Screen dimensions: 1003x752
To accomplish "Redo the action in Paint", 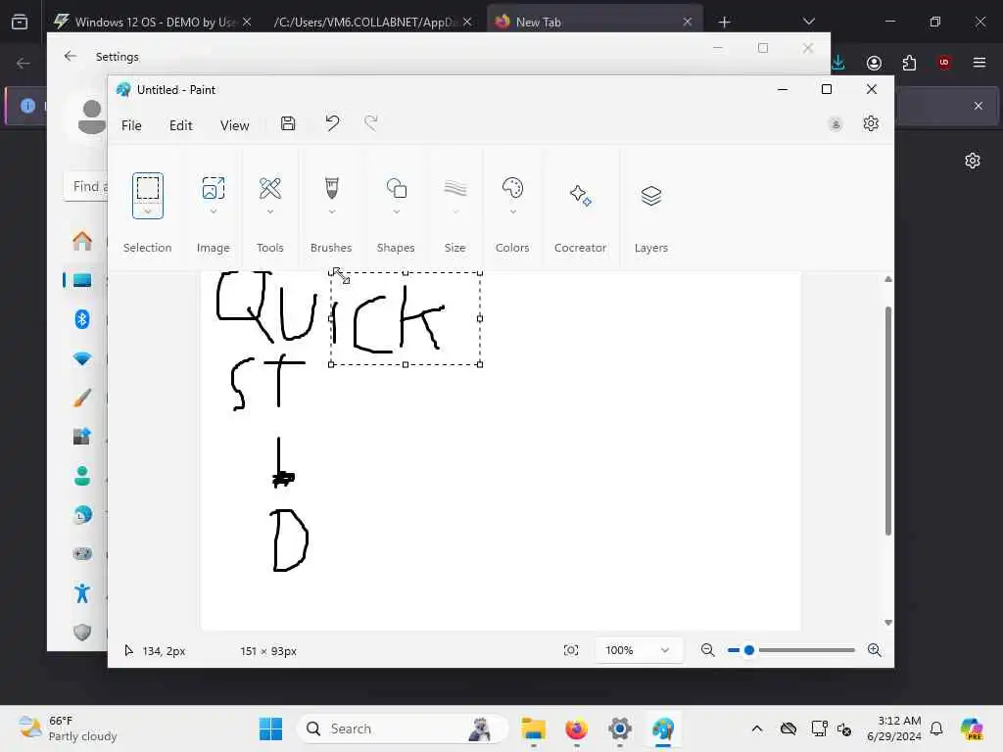I will 371,122.
